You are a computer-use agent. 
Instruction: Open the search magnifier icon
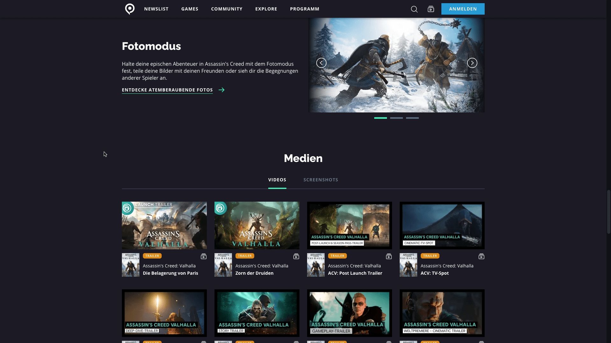click(414, 9)
